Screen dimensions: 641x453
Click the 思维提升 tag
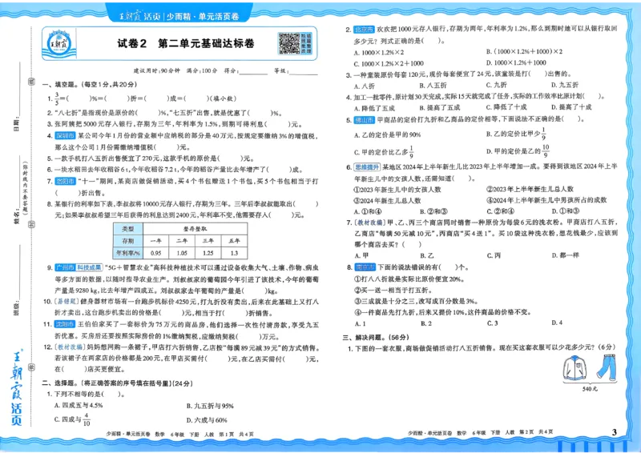pos(367,166)
